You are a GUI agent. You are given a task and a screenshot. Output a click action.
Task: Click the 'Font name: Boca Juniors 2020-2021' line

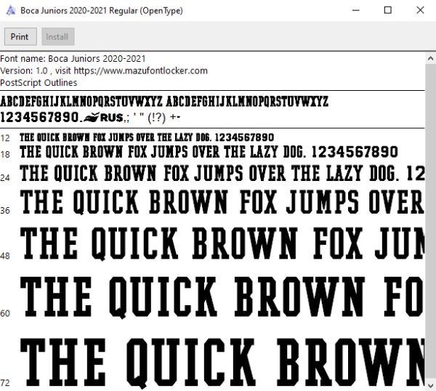pyautogui.click(x=73, y=59)
